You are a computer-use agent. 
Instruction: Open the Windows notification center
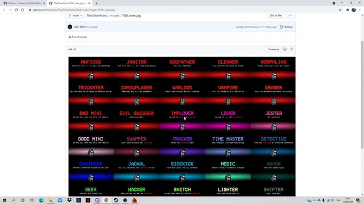pos(358,200)
